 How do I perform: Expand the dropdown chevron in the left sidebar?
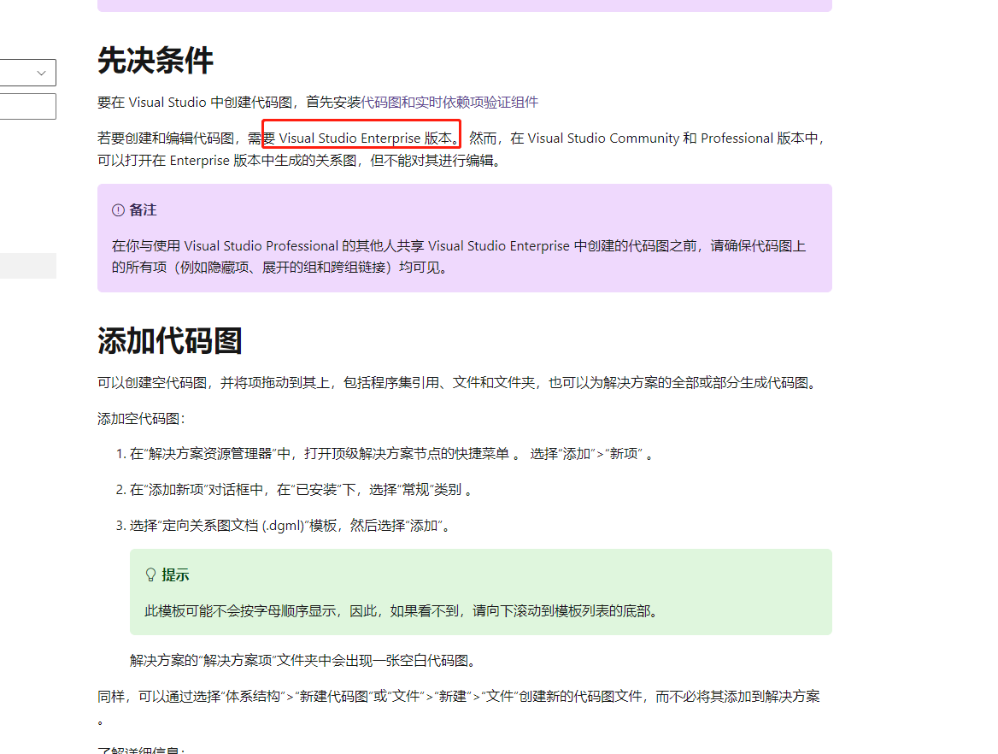pyautogui.click(x=41, y=73)
